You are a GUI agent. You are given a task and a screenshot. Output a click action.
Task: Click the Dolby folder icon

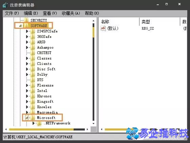[33, 74]
